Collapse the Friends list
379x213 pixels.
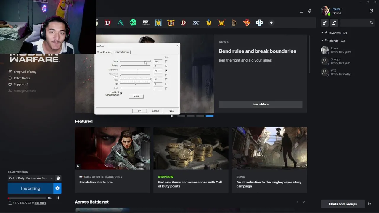tap(322, 41)
